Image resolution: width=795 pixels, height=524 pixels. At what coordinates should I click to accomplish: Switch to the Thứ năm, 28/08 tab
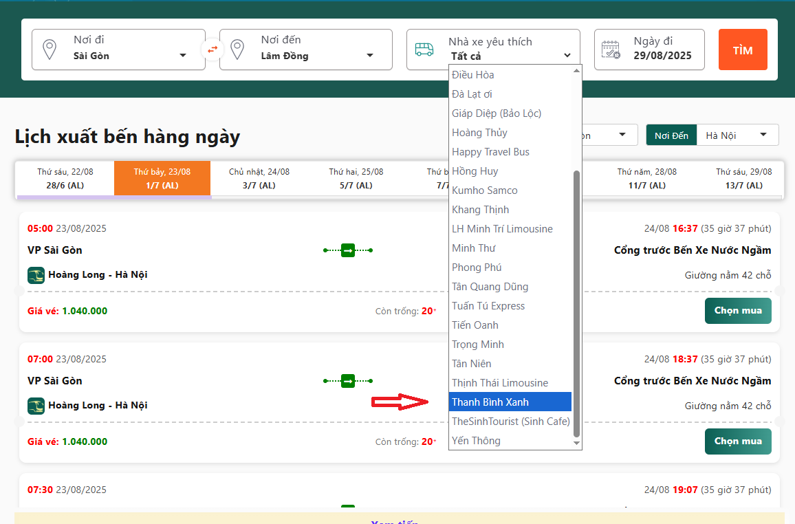(647, 178)
